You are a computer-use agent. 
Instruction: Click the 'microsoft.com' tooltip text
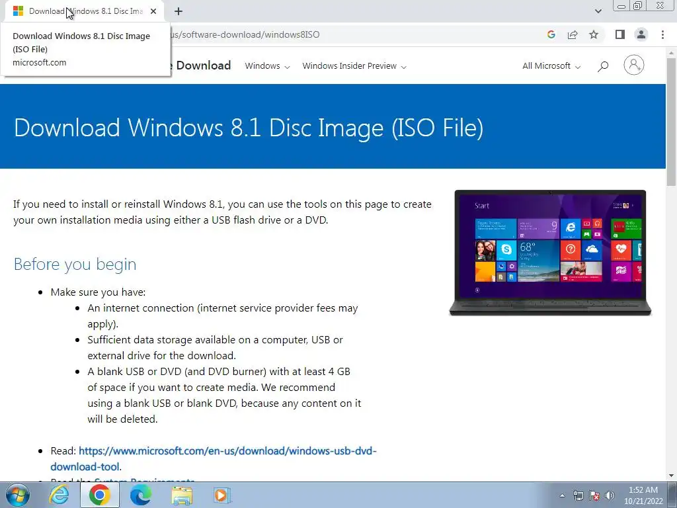coord(39,63)
